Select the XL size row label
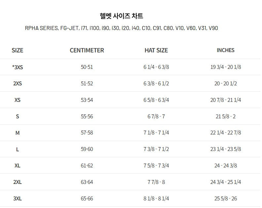The width and height of the screenshot is (262, 208). coord(18,165)
